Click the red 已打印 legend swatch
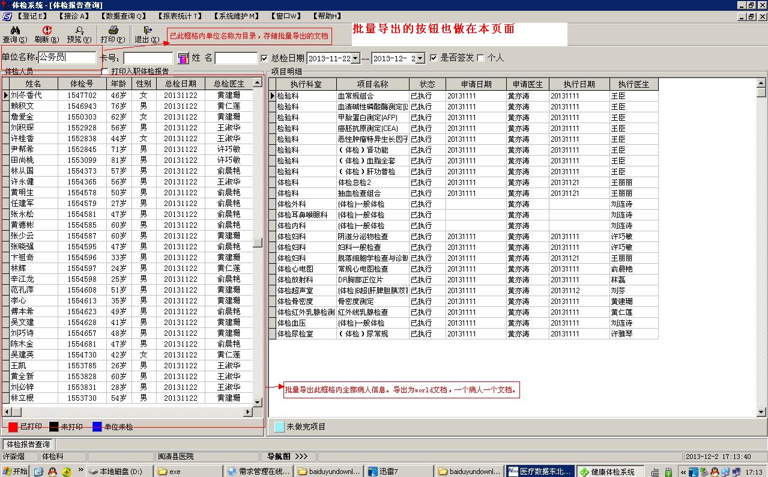Screen dimensions: 768x477 click(13, 427)
